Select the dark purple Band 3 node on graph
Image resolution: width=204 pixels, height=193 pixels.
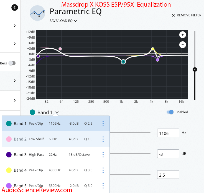(x=38, y=56)
